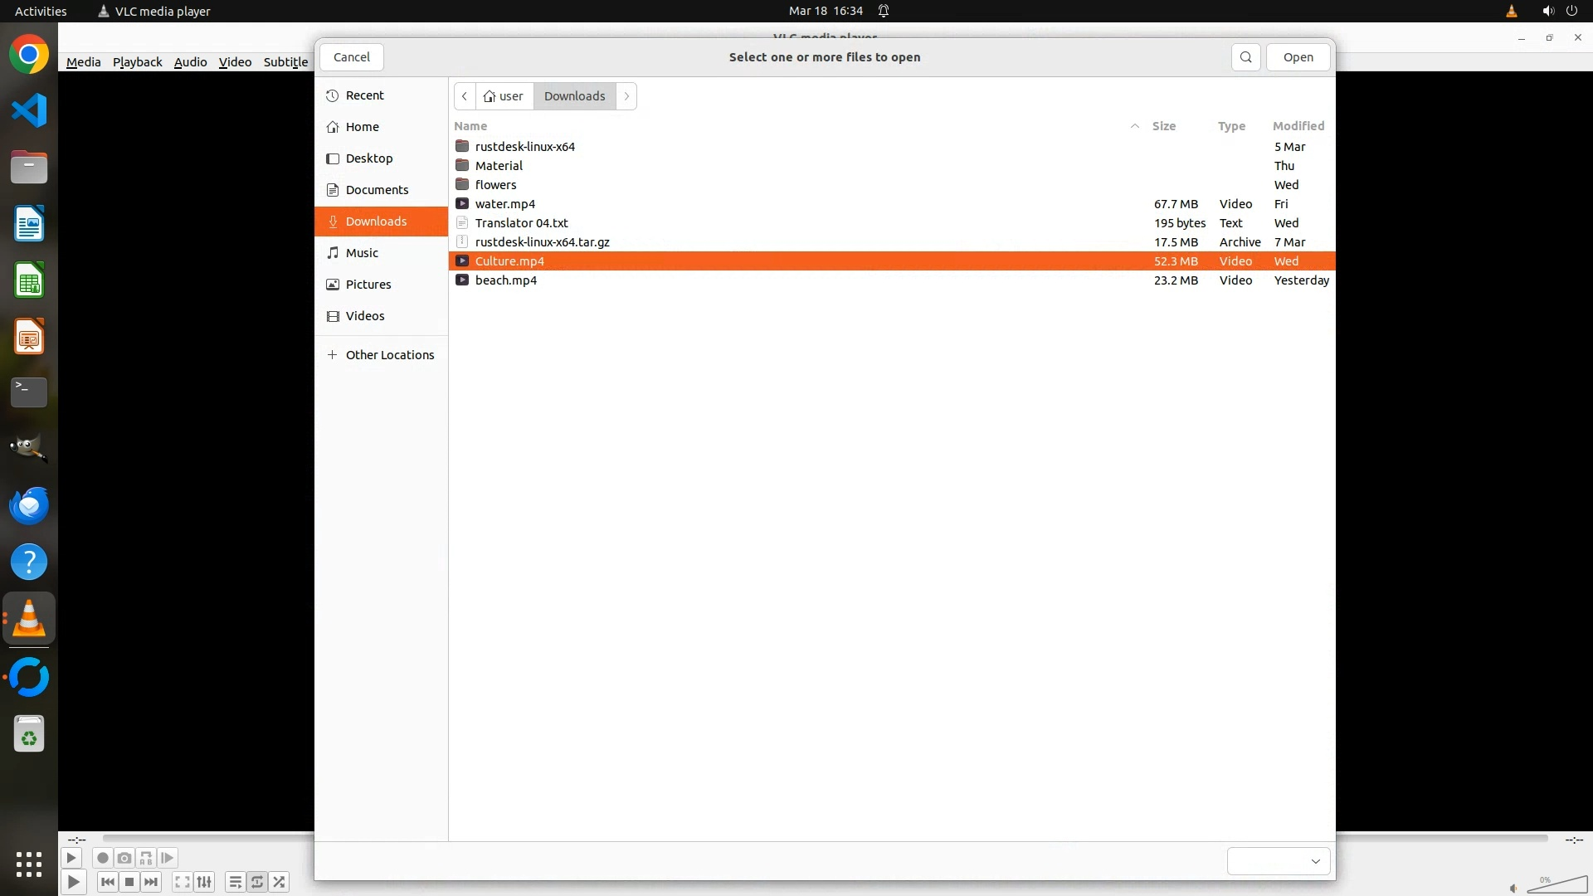Image resolution: width=1593 pixels, height=896 pixels.
Task: Show the playlist via toolbar icon
Action: tap(235, 882)
